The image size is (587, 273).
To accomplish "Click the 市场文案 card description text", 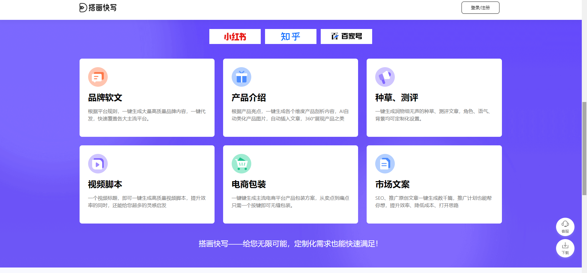I will [x=433, y=202].
